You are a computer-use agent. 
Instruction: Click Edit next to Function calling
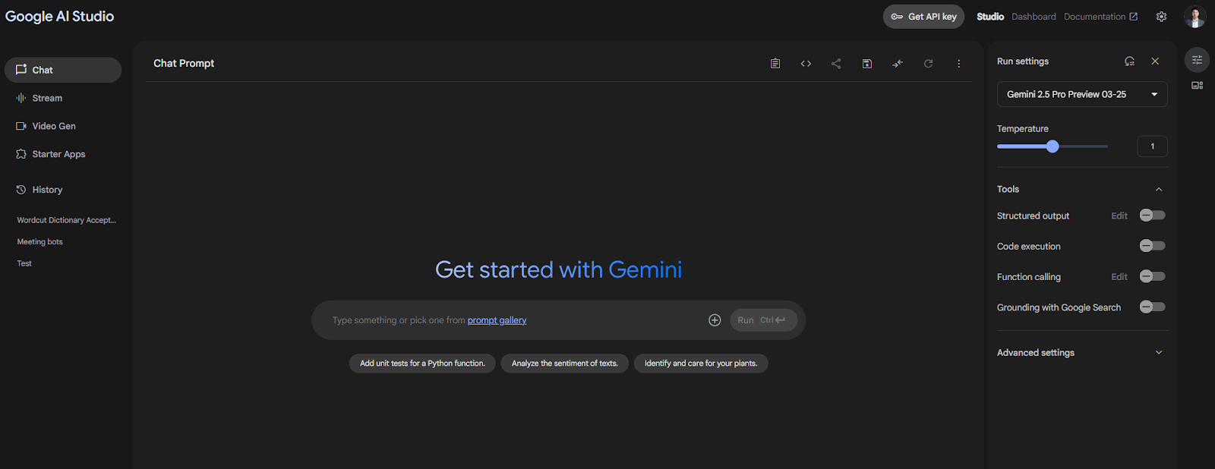pyautogui.click(x=1119, y=277)
